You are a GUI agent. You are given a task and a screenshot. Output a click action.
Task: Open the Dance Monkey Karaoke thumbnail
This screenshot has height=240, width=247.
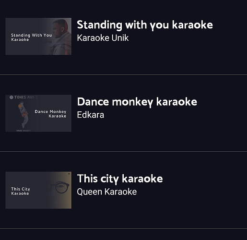pyautogui.click(x=38, y=113)
